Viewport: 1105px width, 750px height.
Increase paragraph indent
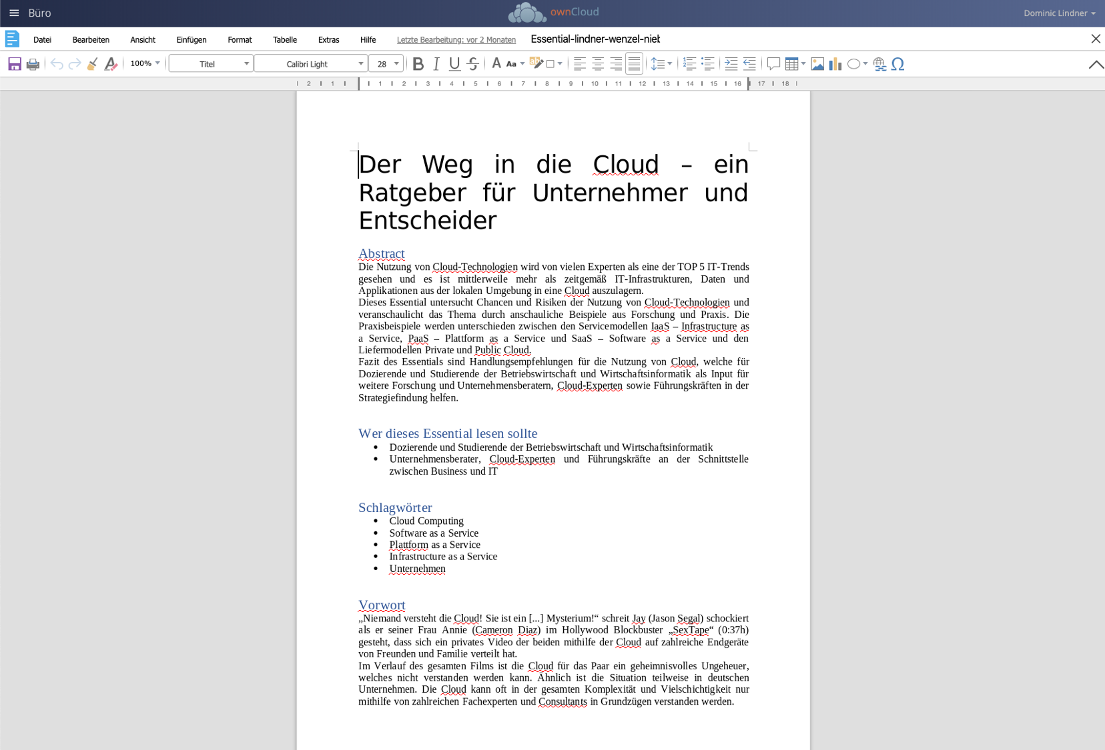(731, 64)
